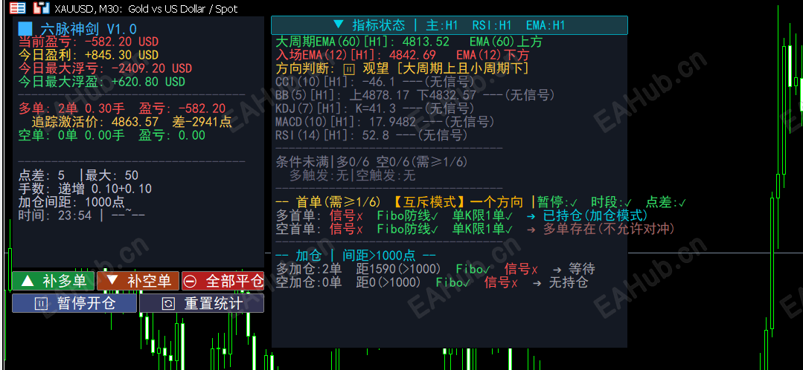Click the 补空单 button
The image size is (803, 370).
click(x=138, y=281)
